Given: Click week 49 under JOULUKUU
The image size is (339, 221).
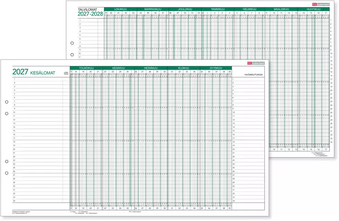Looking at the screenshot, I should [x=178, y=13].
